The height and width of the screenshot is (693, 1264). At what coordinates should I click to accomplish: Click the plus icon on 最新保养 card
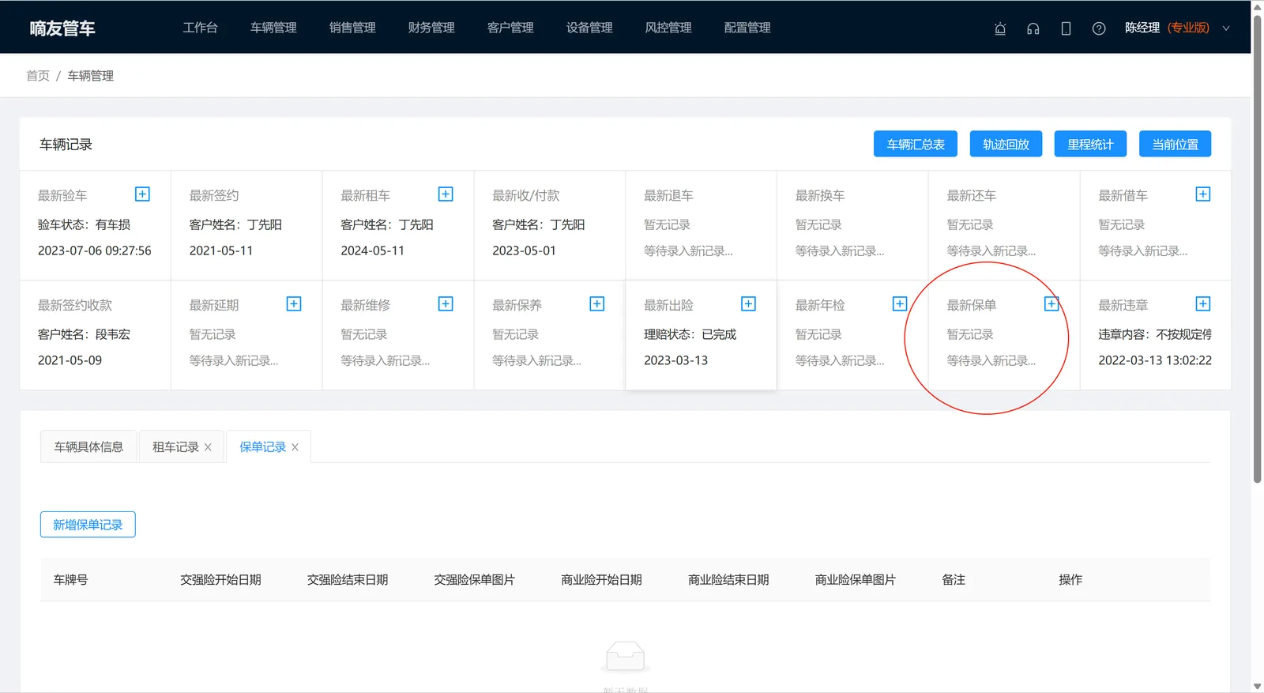coord(597,304)
